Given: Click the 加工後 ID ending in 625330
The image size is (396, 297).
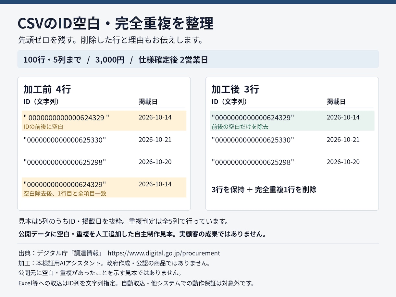Looking at the screenshot, I should [x=253, y=140].
